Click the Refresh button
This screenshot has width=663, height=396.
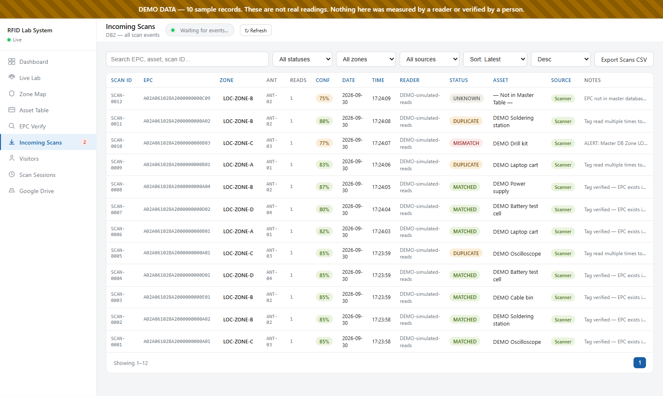point(256,30)
